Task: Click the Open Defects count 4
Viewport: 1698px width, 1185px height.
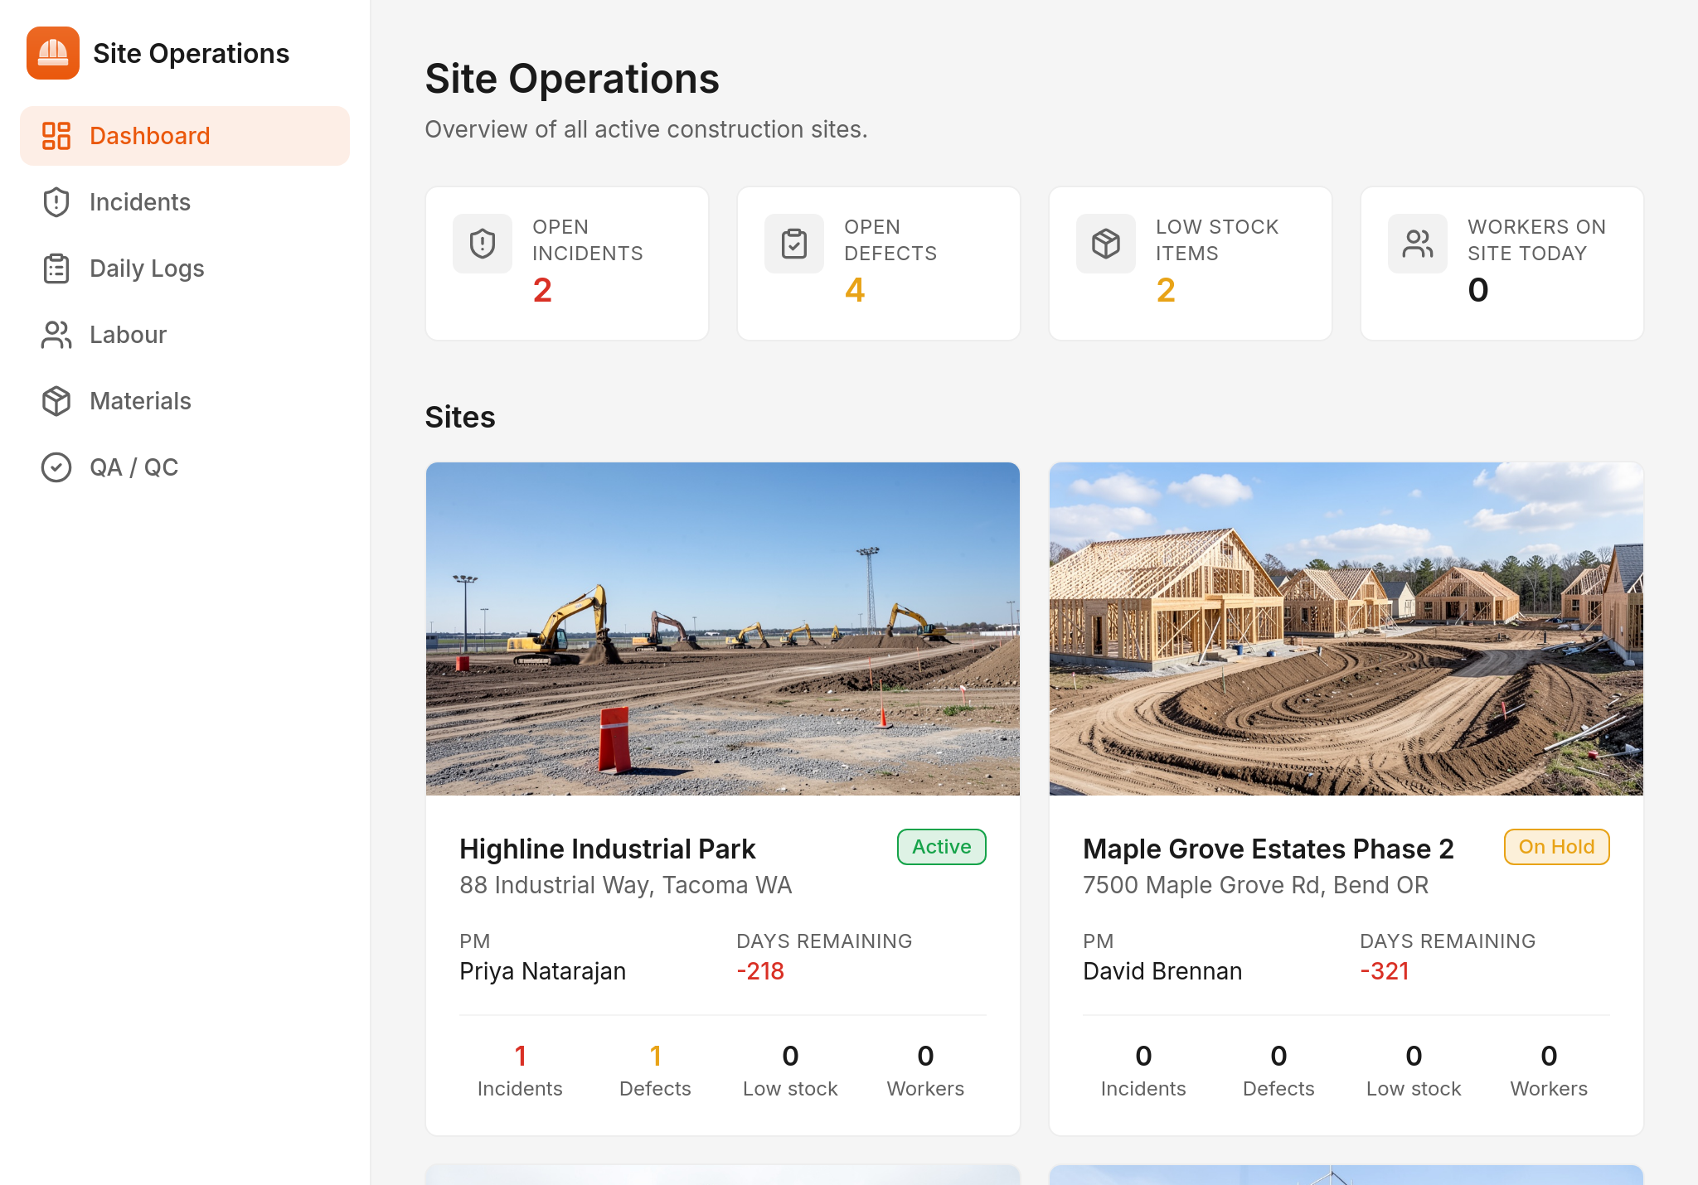Action: click(855, 290)
